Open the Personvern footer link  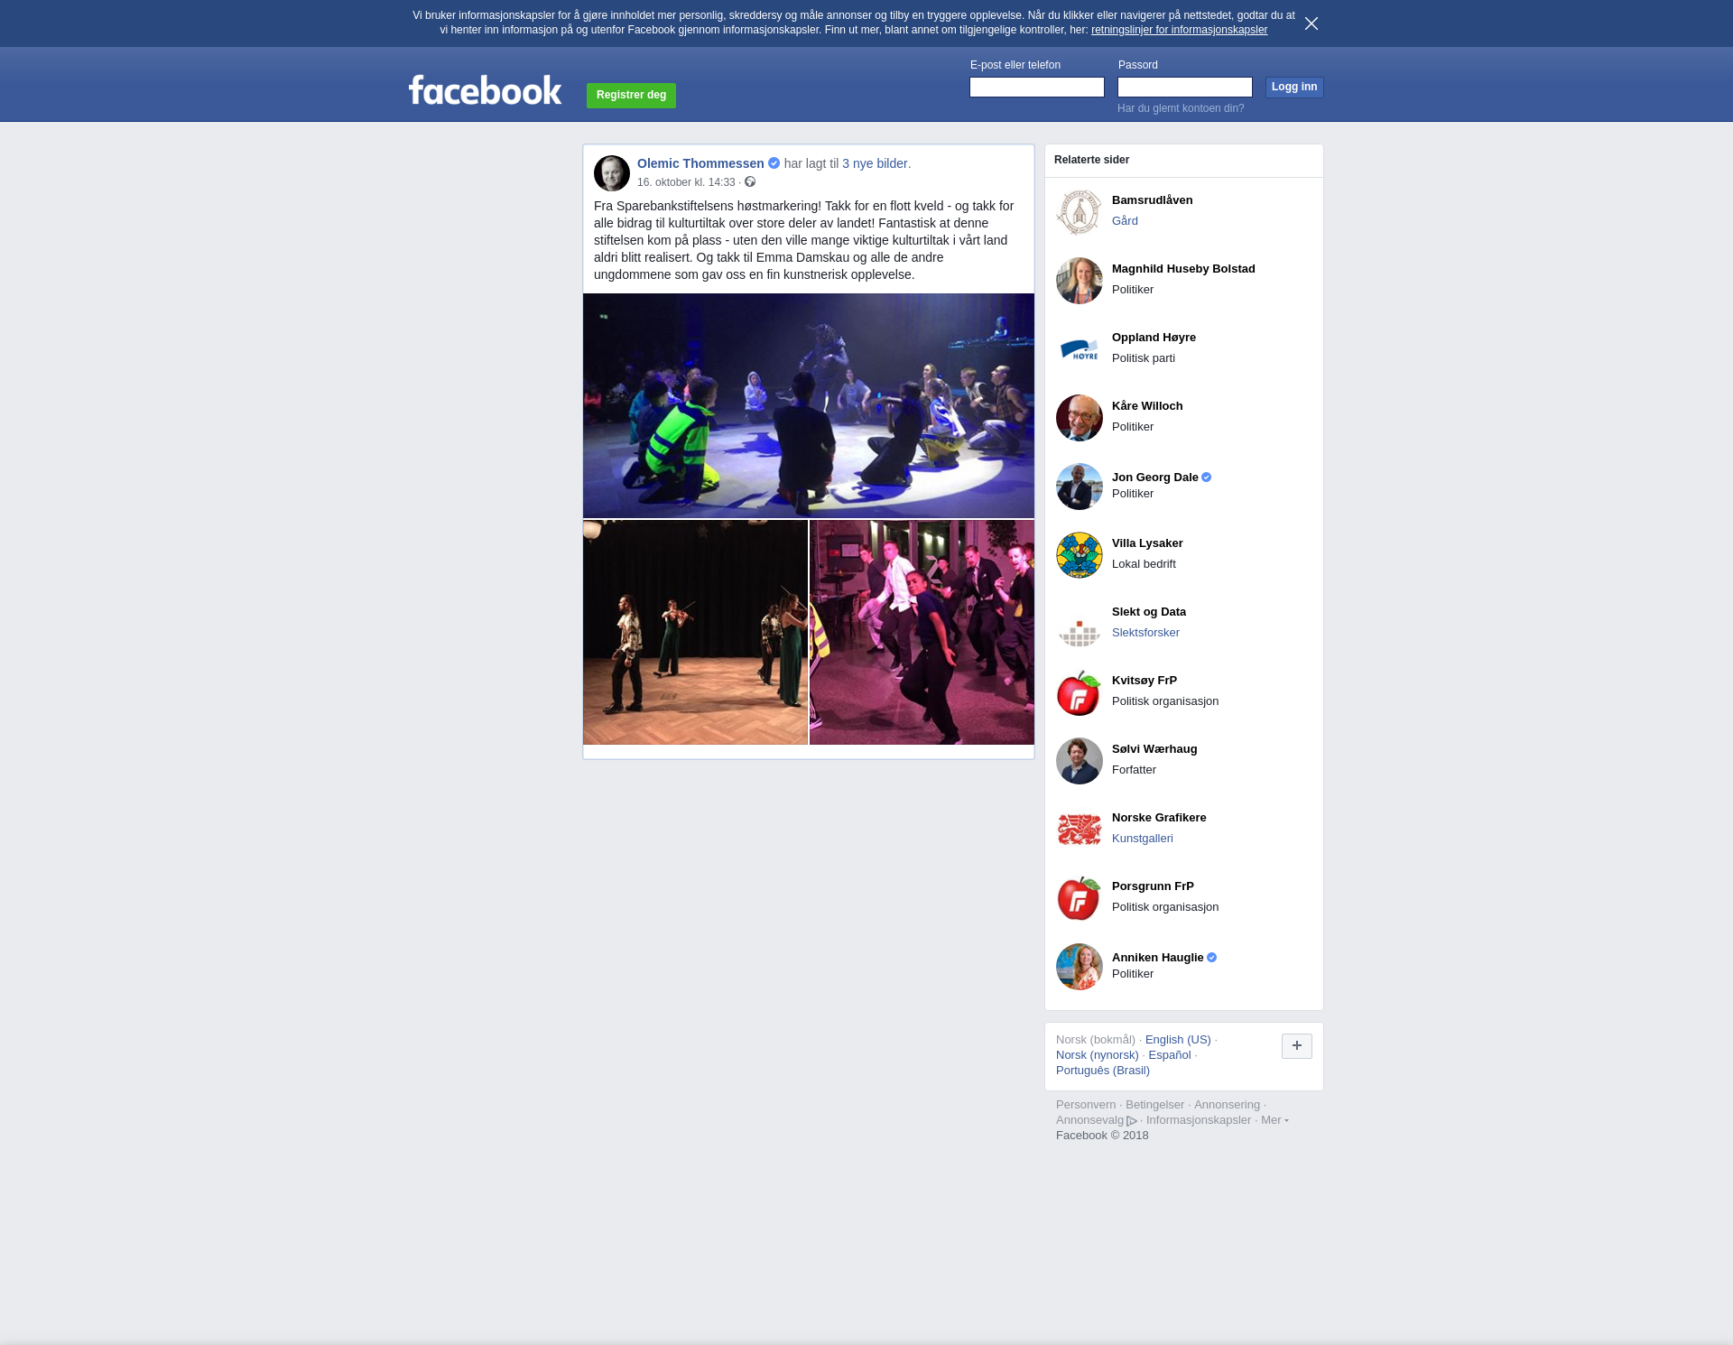(1086, 1105)
